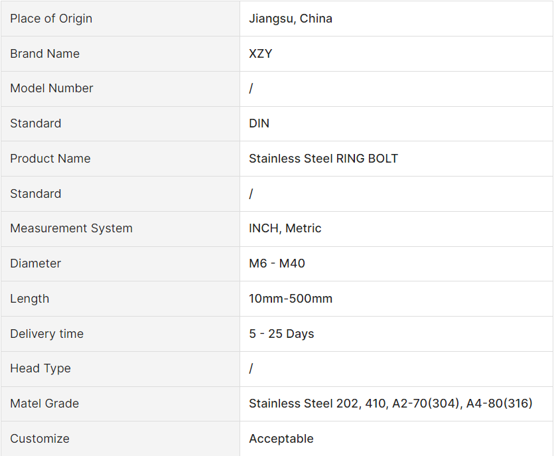Click the "Model Number" label
This screenshot has height=456, width=554.
coord(52,88)
